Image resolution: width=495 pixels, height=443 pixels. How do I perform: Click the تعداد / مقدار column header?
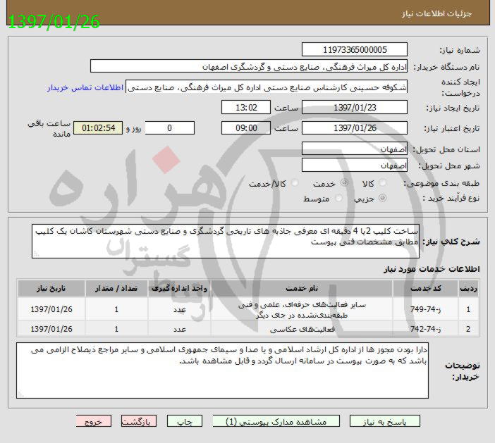(116, 289)
